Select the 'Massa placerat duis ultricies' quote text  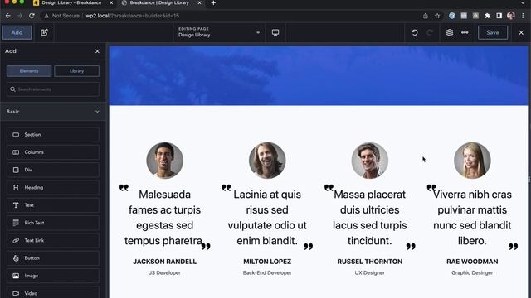click(370, 217)
